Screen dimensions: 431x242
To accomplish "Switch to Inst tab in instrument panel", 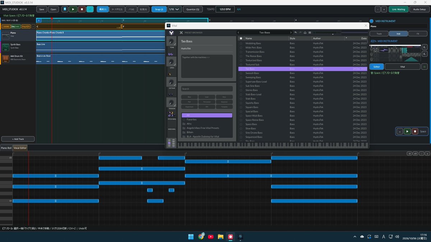I will (x=398, y=34).
